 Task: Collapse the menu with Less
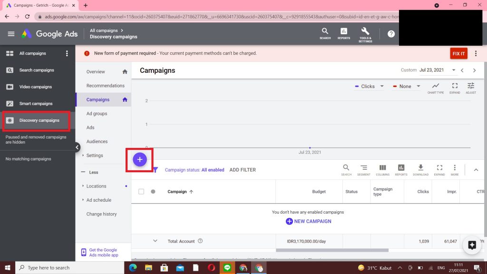click(93, 172)
